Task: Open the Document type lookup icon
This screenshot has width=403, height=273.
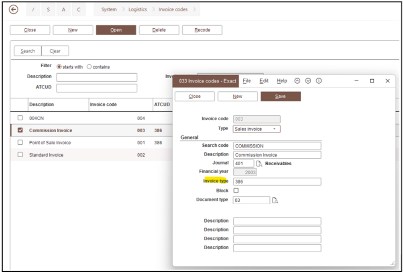Action: [x=275, y=200]
